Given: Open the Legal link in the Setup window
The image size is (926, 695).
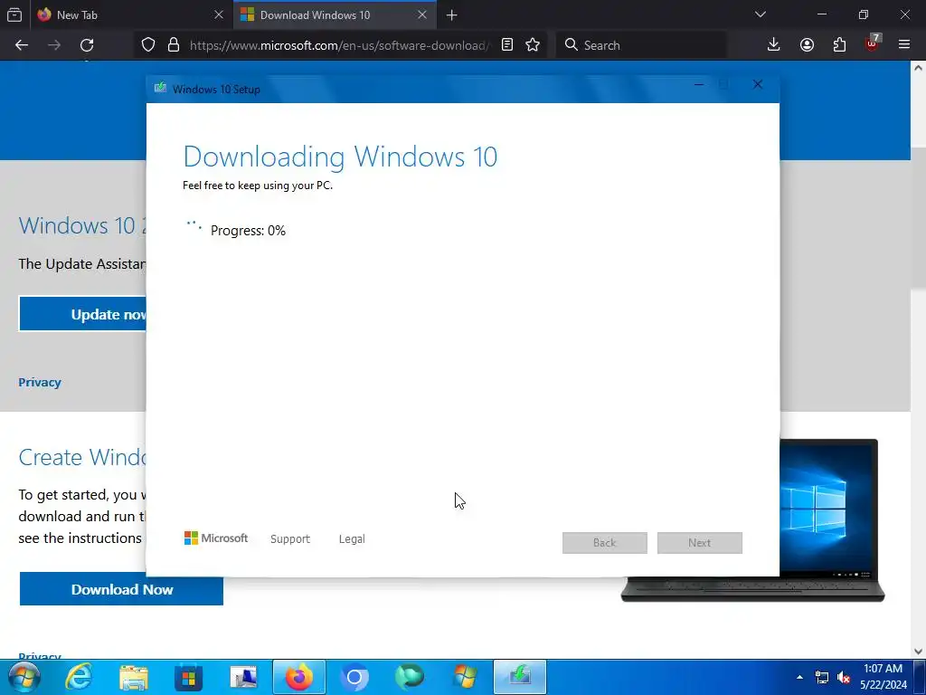Looking at the screenshot, I should pos(352,539).
